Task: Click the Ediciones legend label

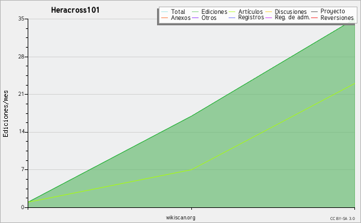Action: tap(214, 11)
